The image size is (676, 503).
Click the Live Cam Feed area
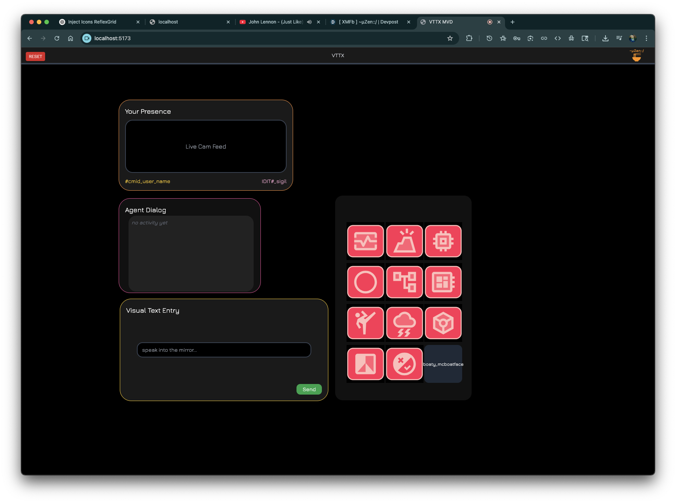206,146
